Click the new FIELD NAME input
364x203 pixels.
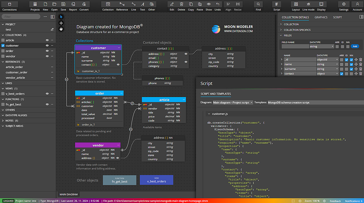(295, 46)
